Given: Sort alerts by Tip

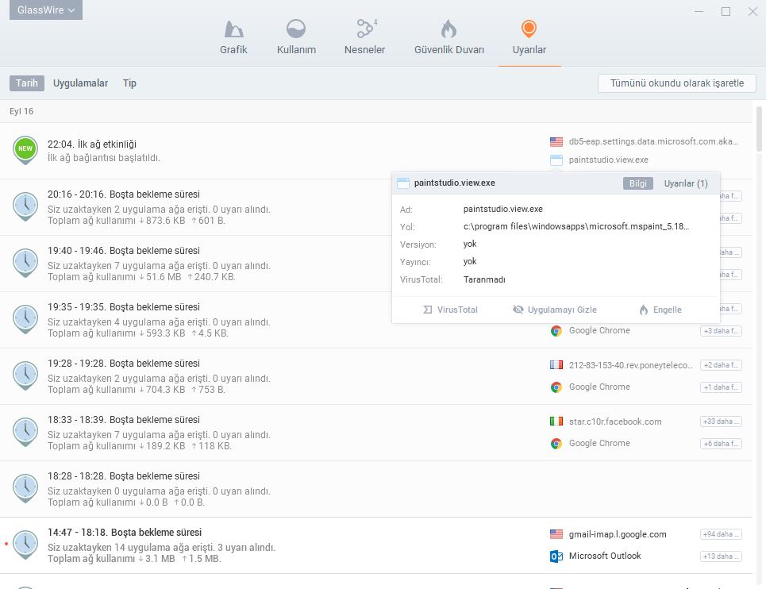Looking at the screenshot, I should (x=129, y=83).
